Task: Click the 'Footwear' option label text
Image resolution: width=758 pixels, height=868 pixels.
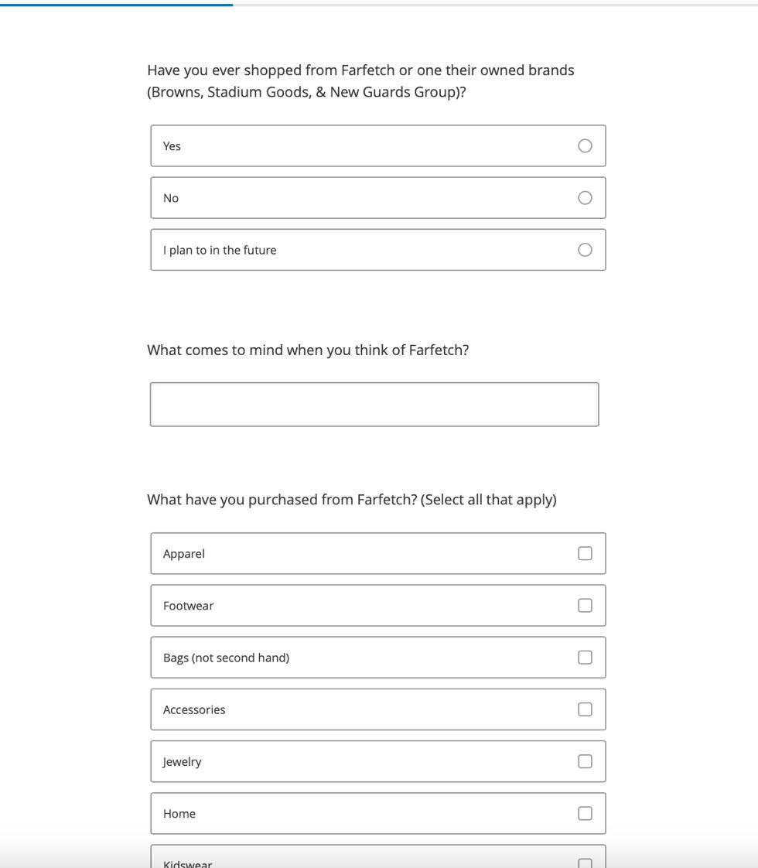Action: [x=188, y=607]
